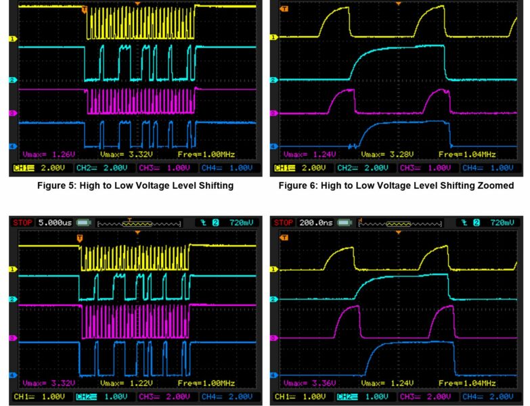Click the orange T trigger marker in Figure 5
Viewport: 530px width, 406px height.
click(84, 9)
